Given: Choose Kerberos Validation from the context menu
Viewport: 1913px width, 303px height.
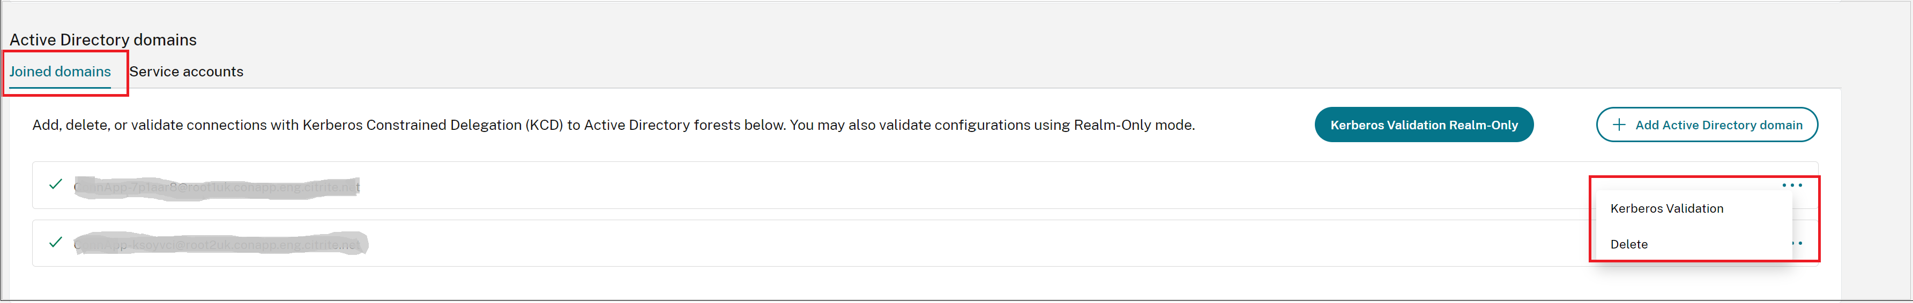Looking at the screenshot, I should click(1666, 209).
